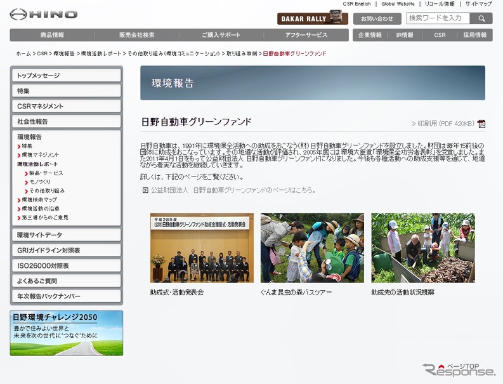Click the ページTOP arrow icon
503x384 pixels.
[441, 366]
